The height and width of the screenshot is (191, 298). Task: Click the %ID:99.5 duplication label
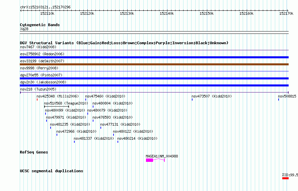(x=290, y=175)
